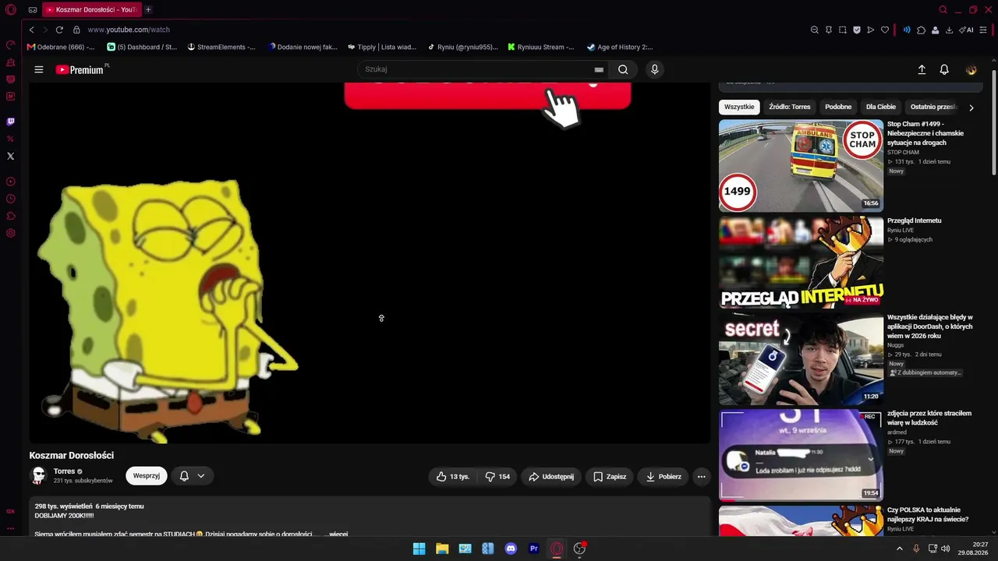Open the "Przegląd Internetu" live thumbnail
998x561 pixels.
point(801,262)
